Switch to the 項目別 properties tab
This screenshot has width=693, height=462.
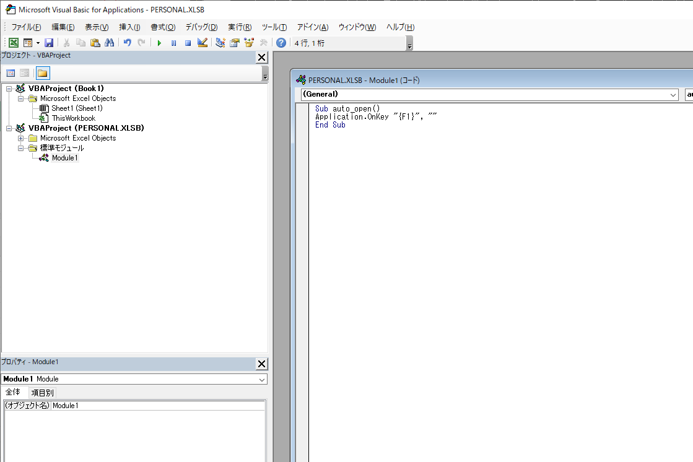[x=43, y=393]
